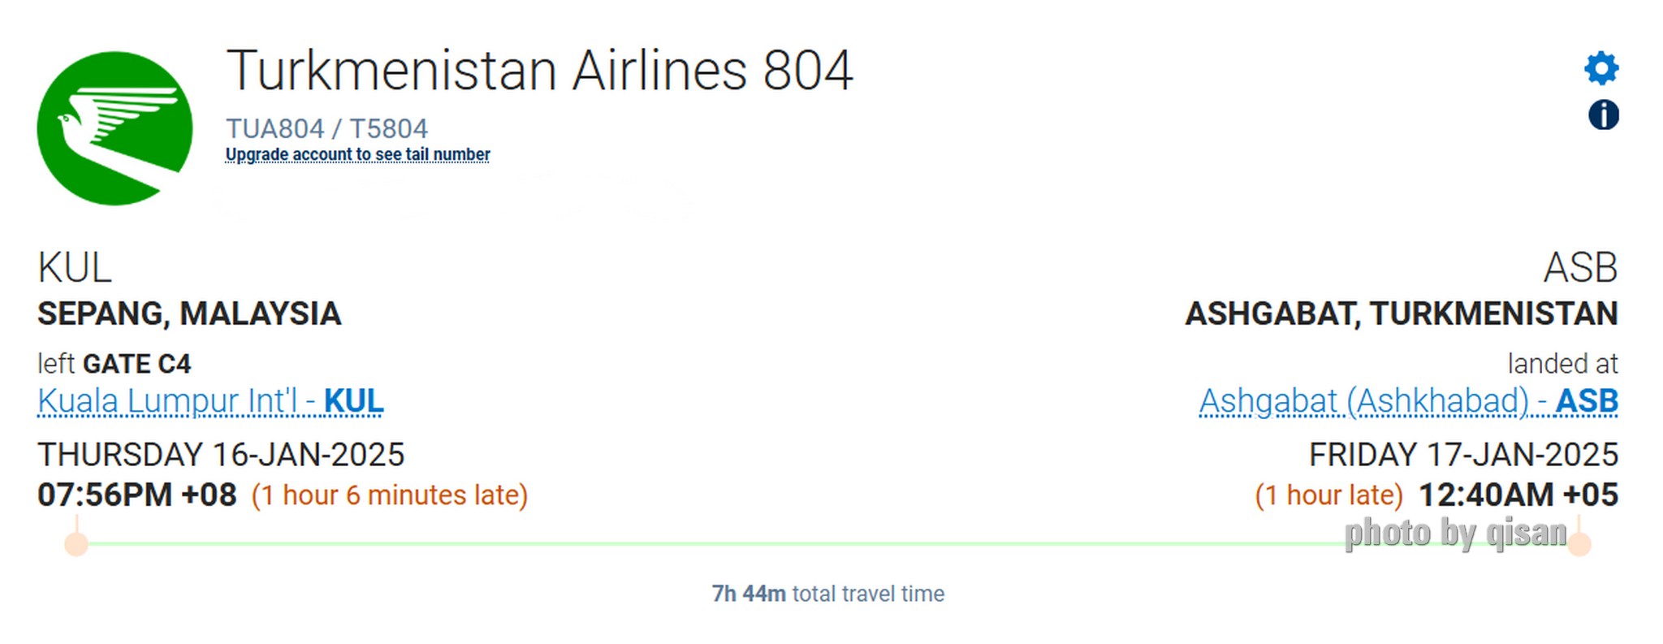Click the 12:40AM +05 arrival time

coord(1518,495)
